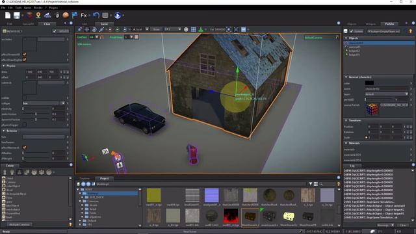The width and height of the screenshot is (416, 234).
Task: Collapse the Physics section
Action: point(4,66)
